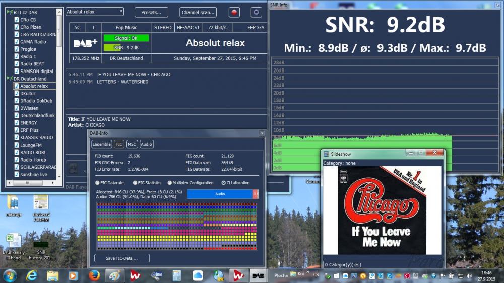Open the nastroje desktop folder
The width and height of the screenshot is (504, 283).
[14, 205]
